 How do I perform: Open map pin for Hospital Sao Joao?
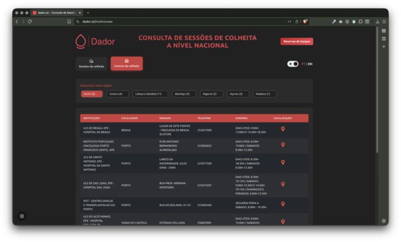point(283,184)
